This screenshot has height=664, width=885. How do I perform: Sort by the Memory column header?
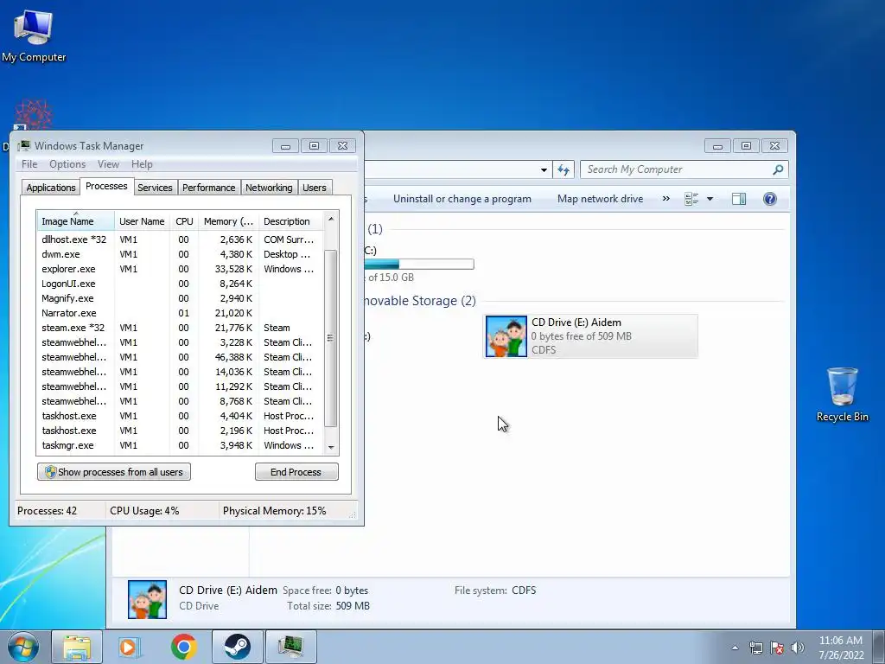228,221
